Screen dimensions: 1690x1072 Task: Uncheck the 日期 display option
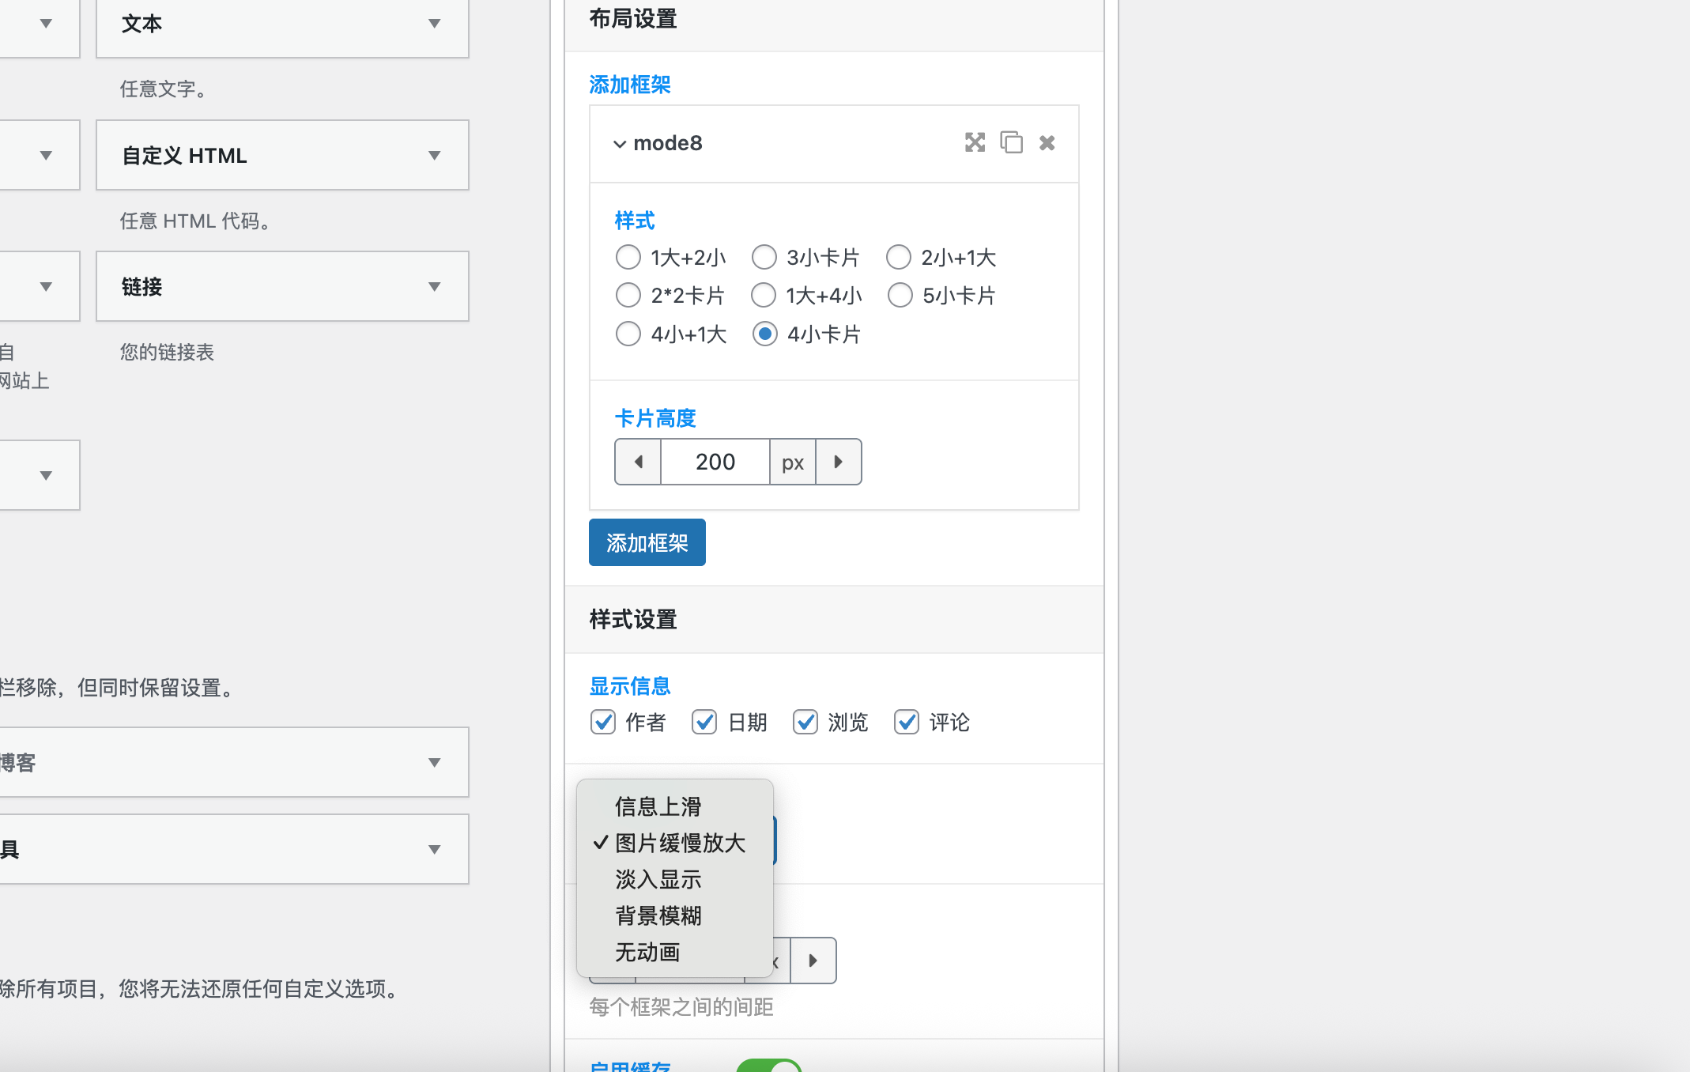pos(704,722)
